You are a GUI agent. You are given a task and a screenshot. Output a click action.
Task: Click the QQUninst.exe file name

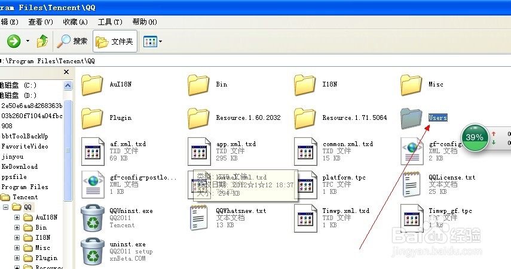pyautogui.click(x=131, y=211)
